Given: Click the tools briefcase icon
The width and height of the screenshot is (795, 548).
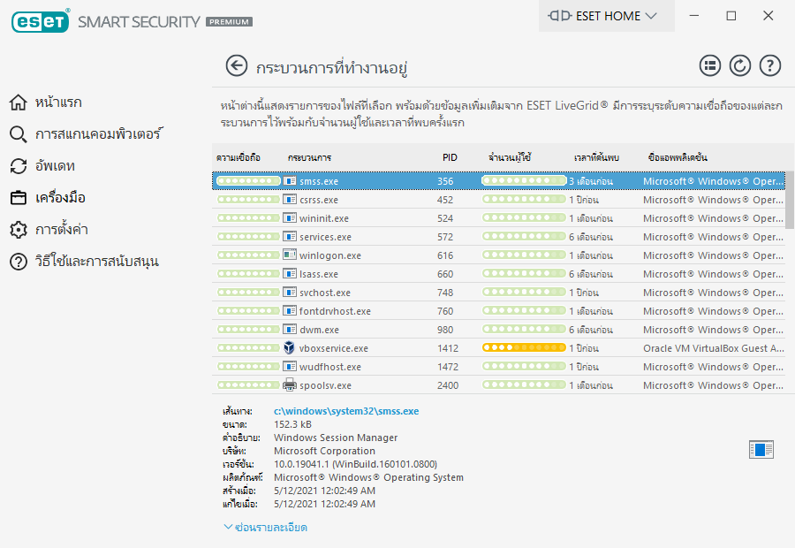Looking at the screenshot, I should click(x=19, y=198).
